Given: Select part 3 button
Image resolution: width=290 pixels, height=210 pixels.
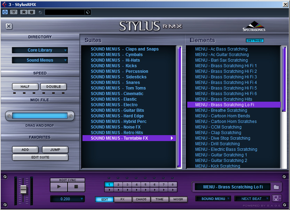Looking at the screenshot, I should click(x=127, y=185).
